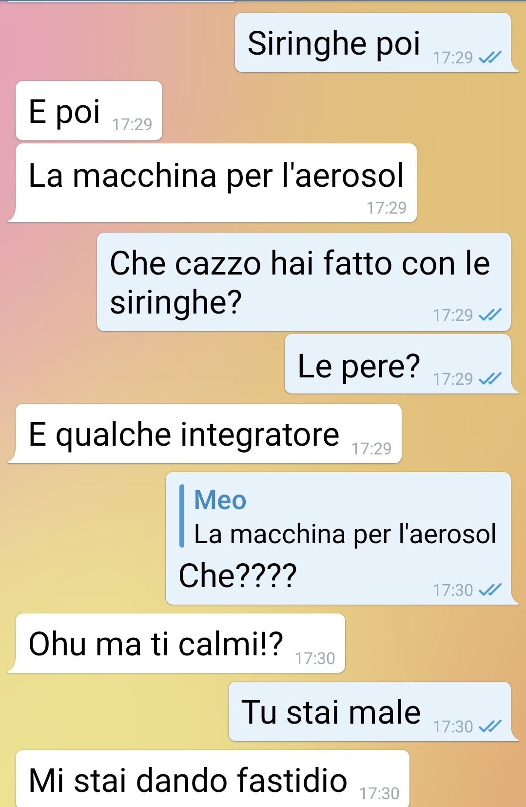The height and width of the screenshot is (807, 526).
Task: Tap read checkmarks on 'Tu stai male' message
Action: click(490, 727)
